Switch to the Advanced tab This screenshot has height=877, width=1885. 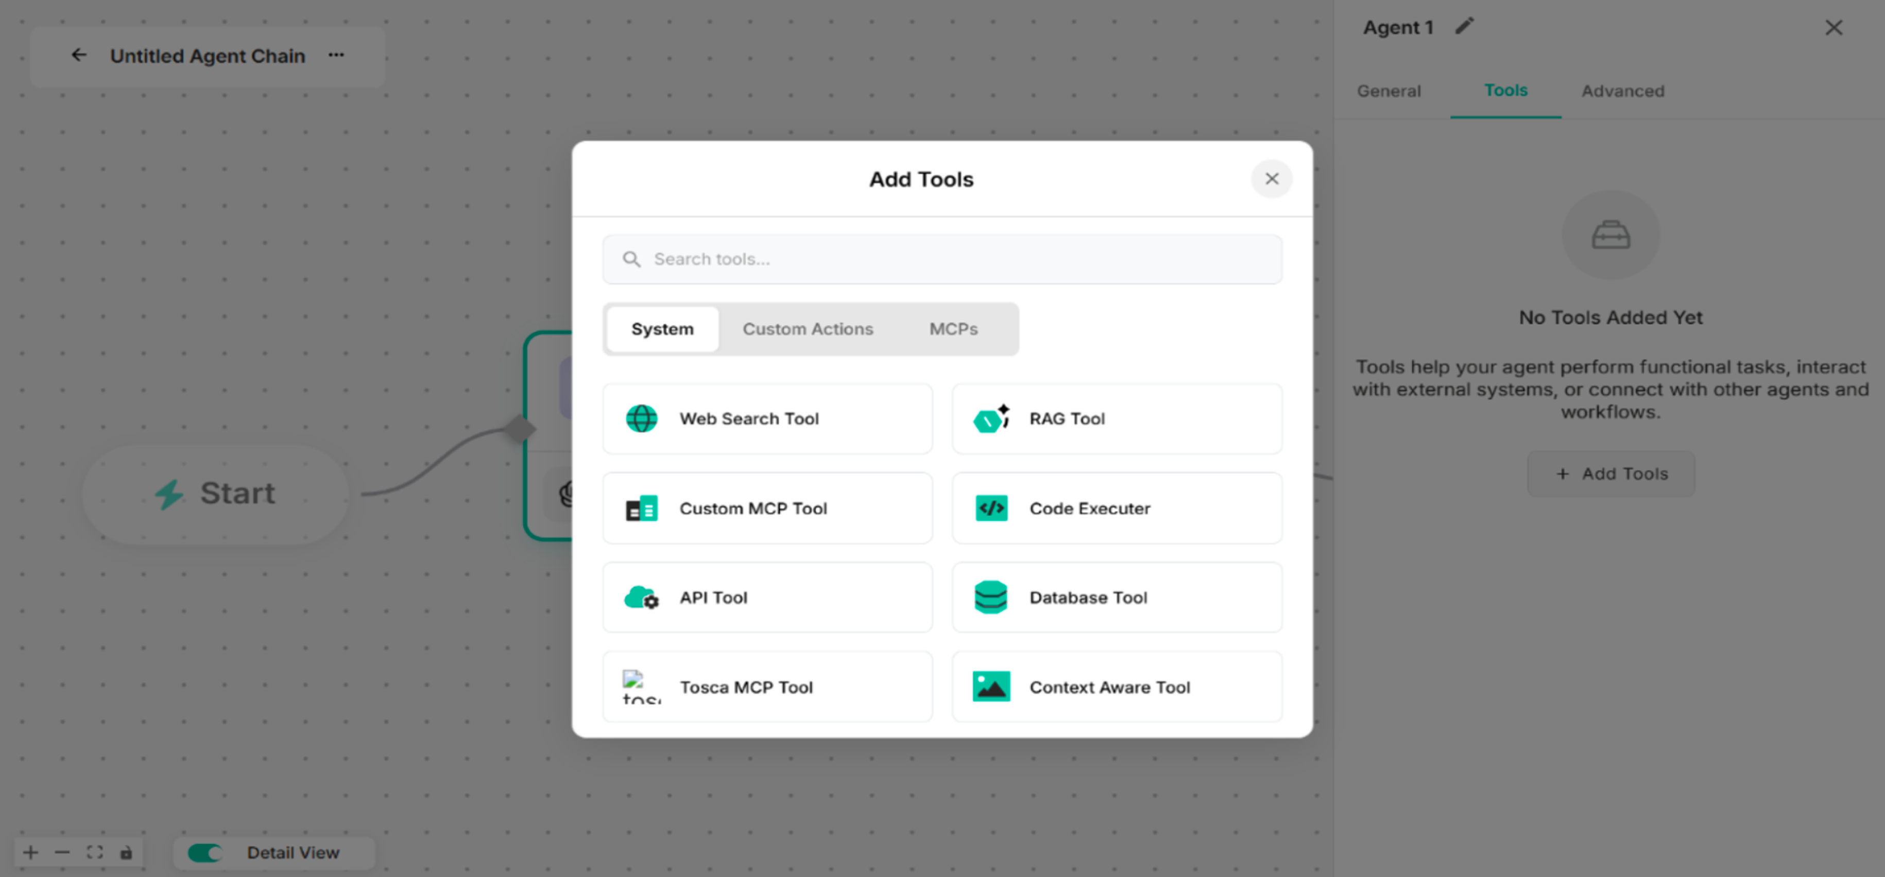pos(1623,91)
